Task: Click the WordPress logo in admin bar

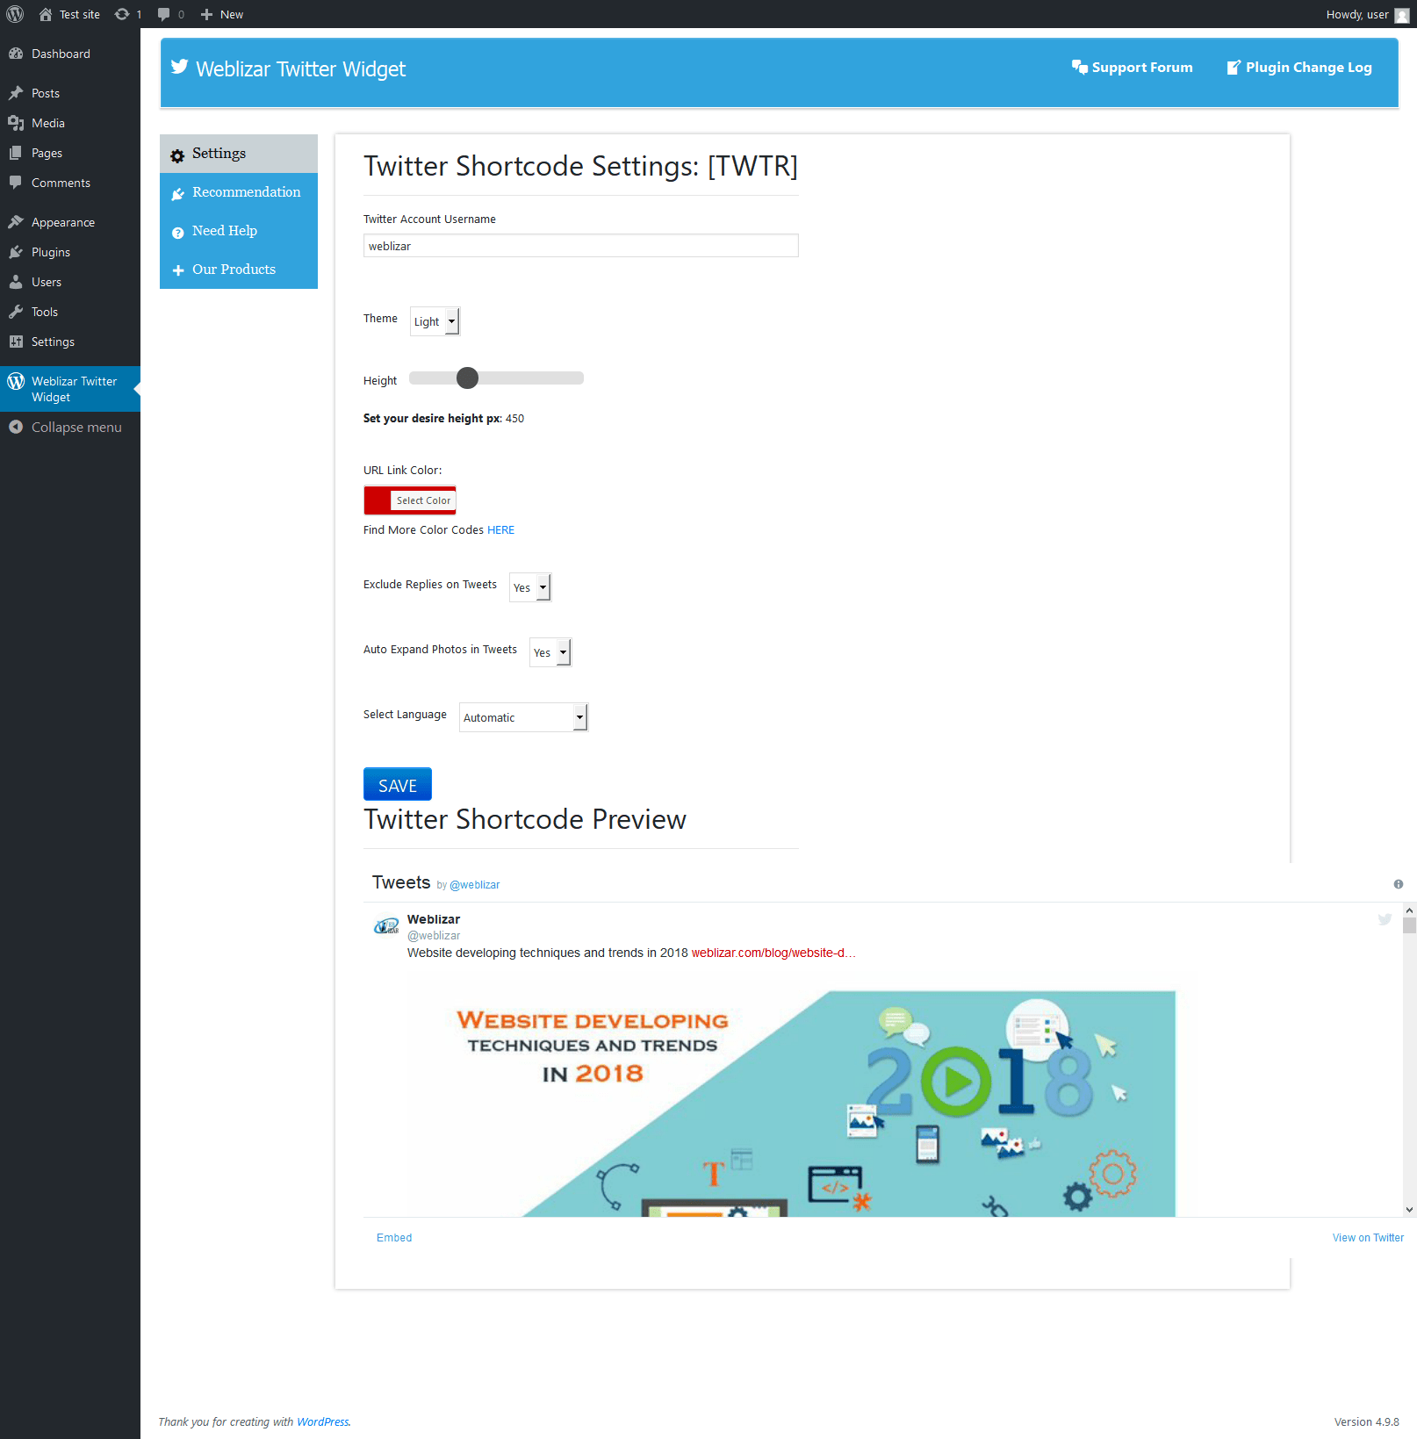Action: tap(15, 14)
